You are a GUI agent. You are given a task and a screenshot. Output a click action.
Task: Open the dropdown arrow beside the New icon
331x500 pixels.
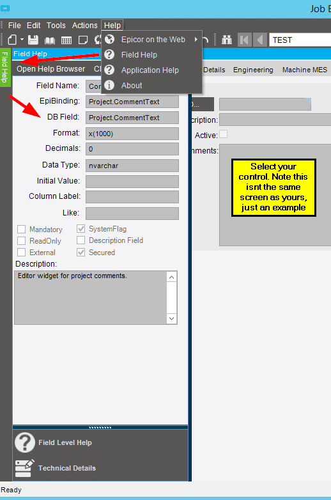click(x=22, y=40)
